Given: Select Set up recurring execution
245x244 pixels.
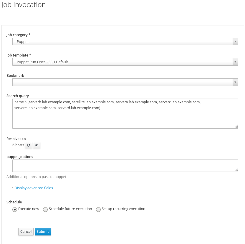Looking at the screenshot, I should click(x=98, y=209).
